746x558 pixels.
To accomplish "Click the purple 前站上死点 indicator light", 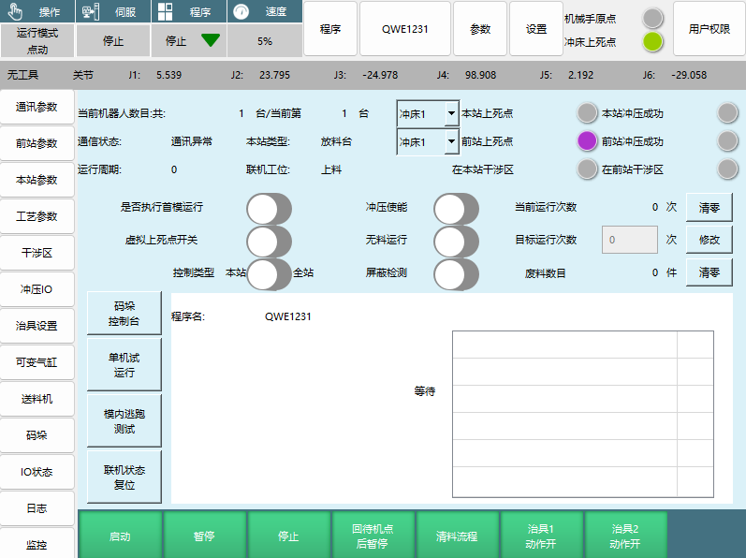I will 587,141.
